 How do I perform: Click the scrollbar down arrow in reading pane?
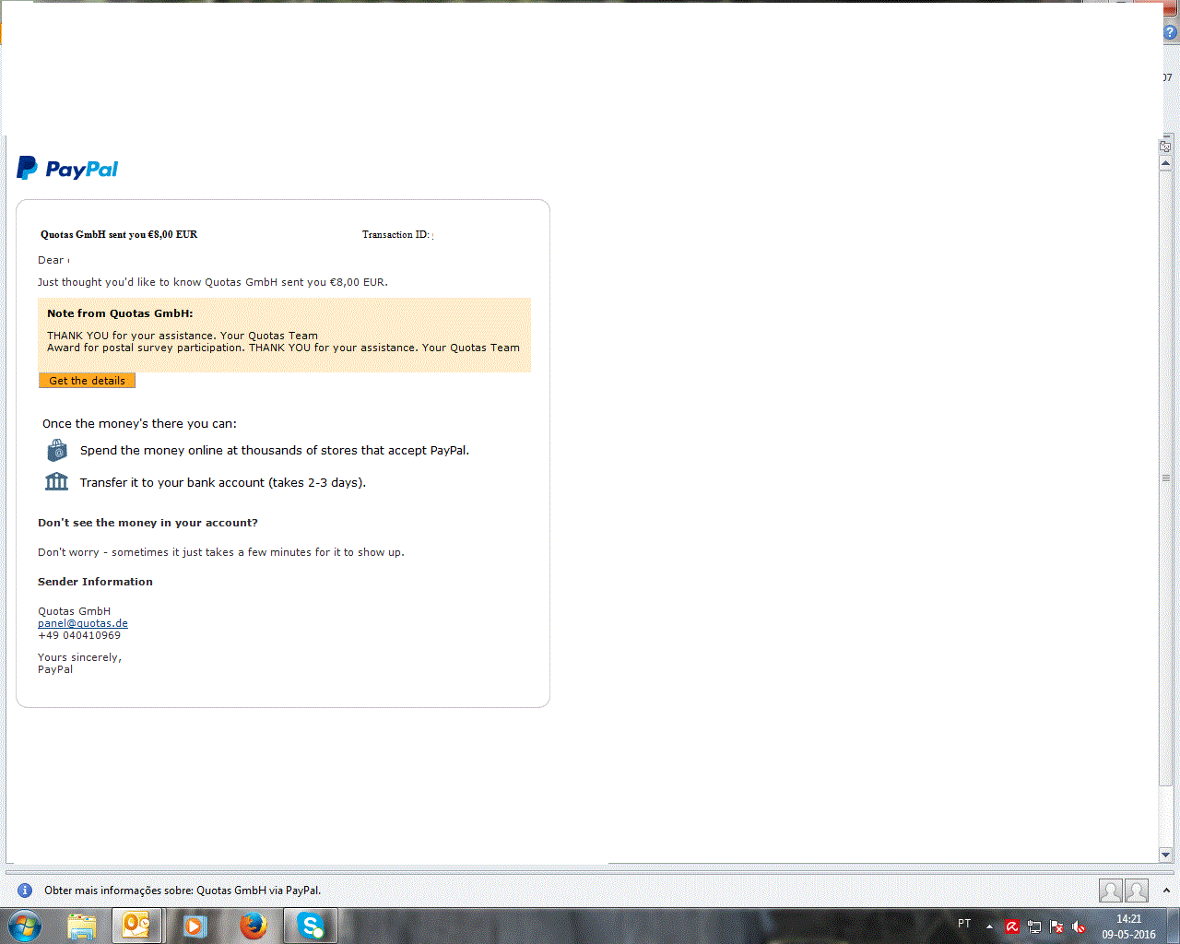point(1165,855)
